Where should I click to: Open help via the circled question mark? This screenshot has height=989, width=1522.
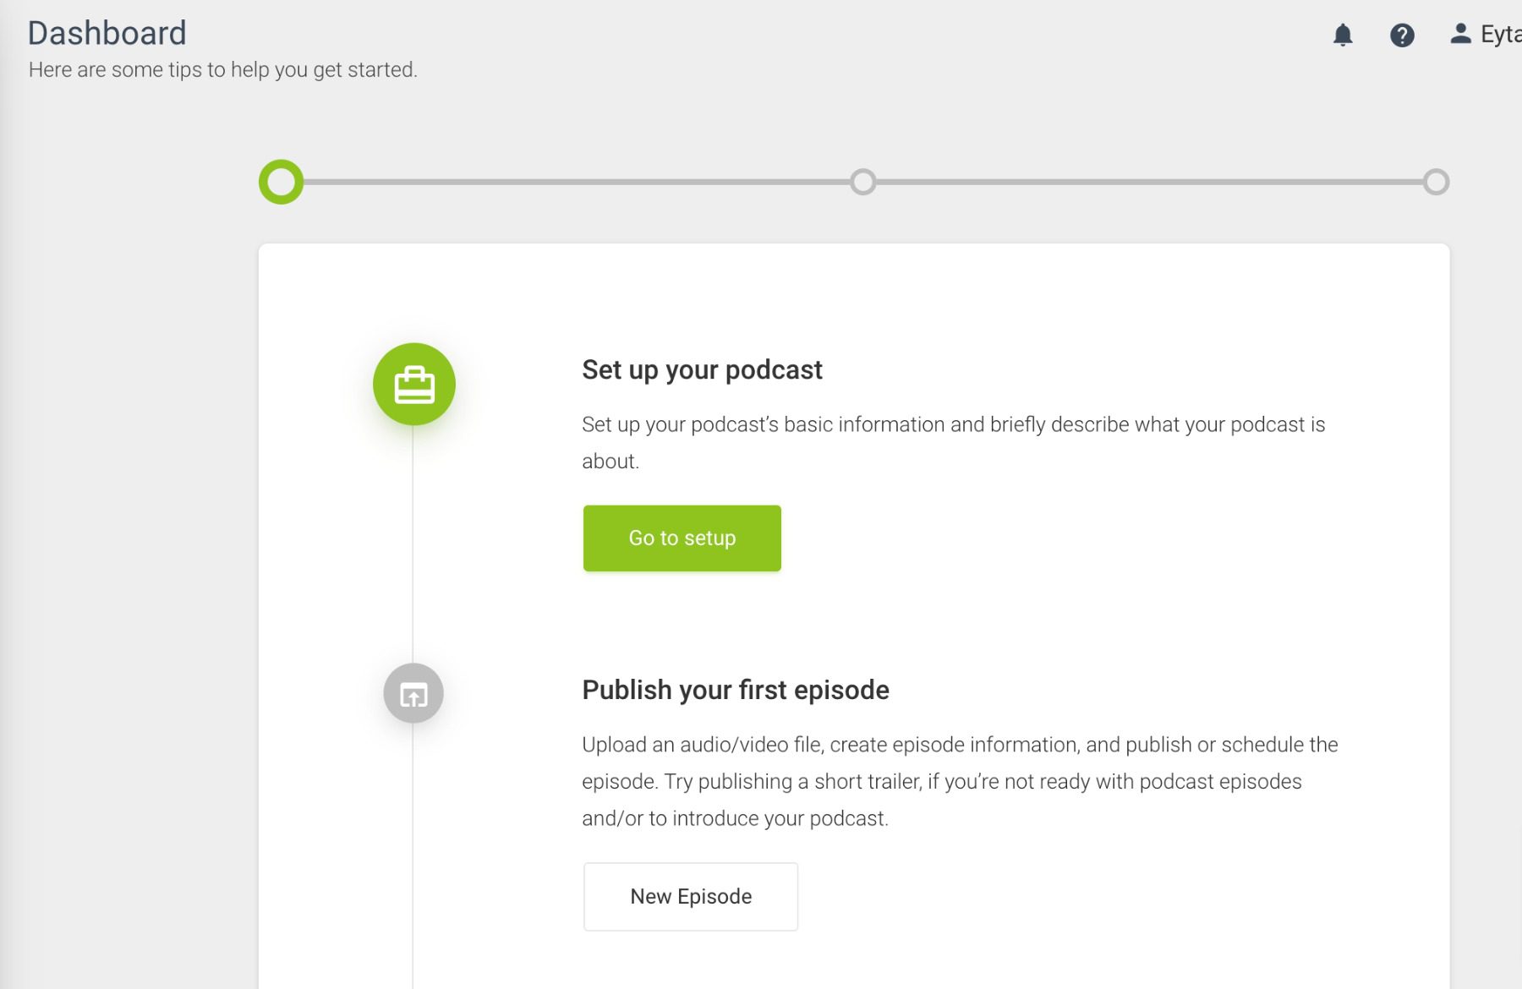[1401, 35]
